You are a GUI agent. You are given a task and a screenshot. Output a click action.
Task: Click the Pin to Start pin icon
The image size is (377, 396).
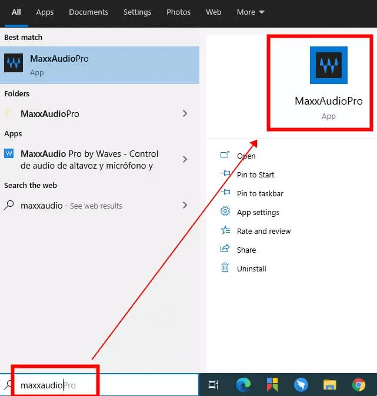coord(225,174)
